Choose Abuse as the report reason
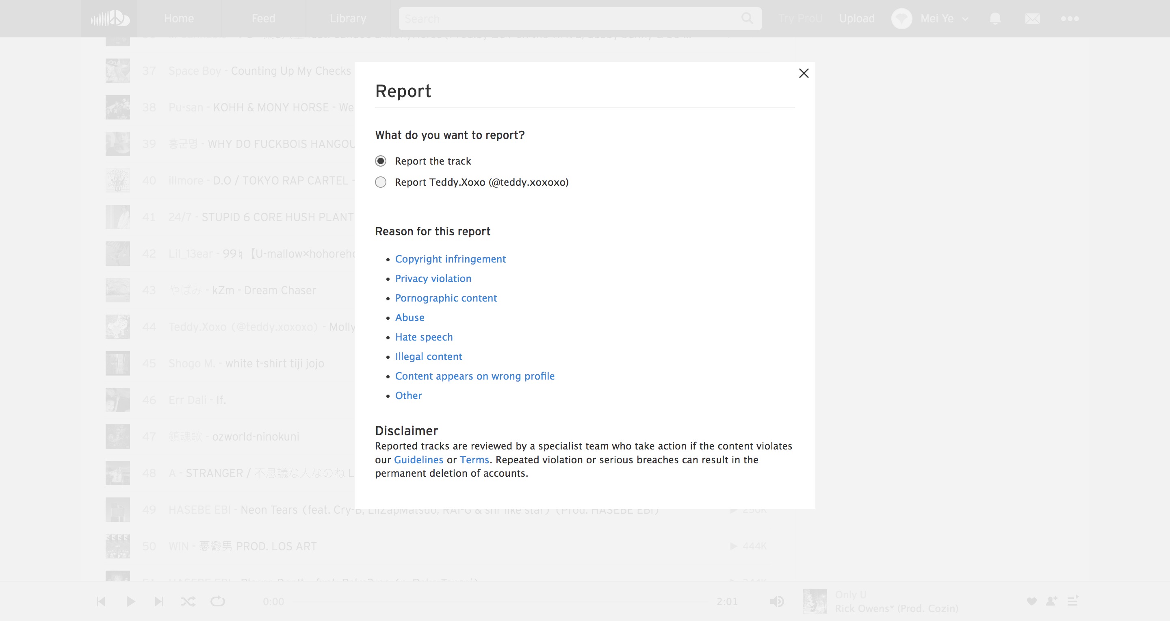 pyautogui.click(x=409, y=317)
